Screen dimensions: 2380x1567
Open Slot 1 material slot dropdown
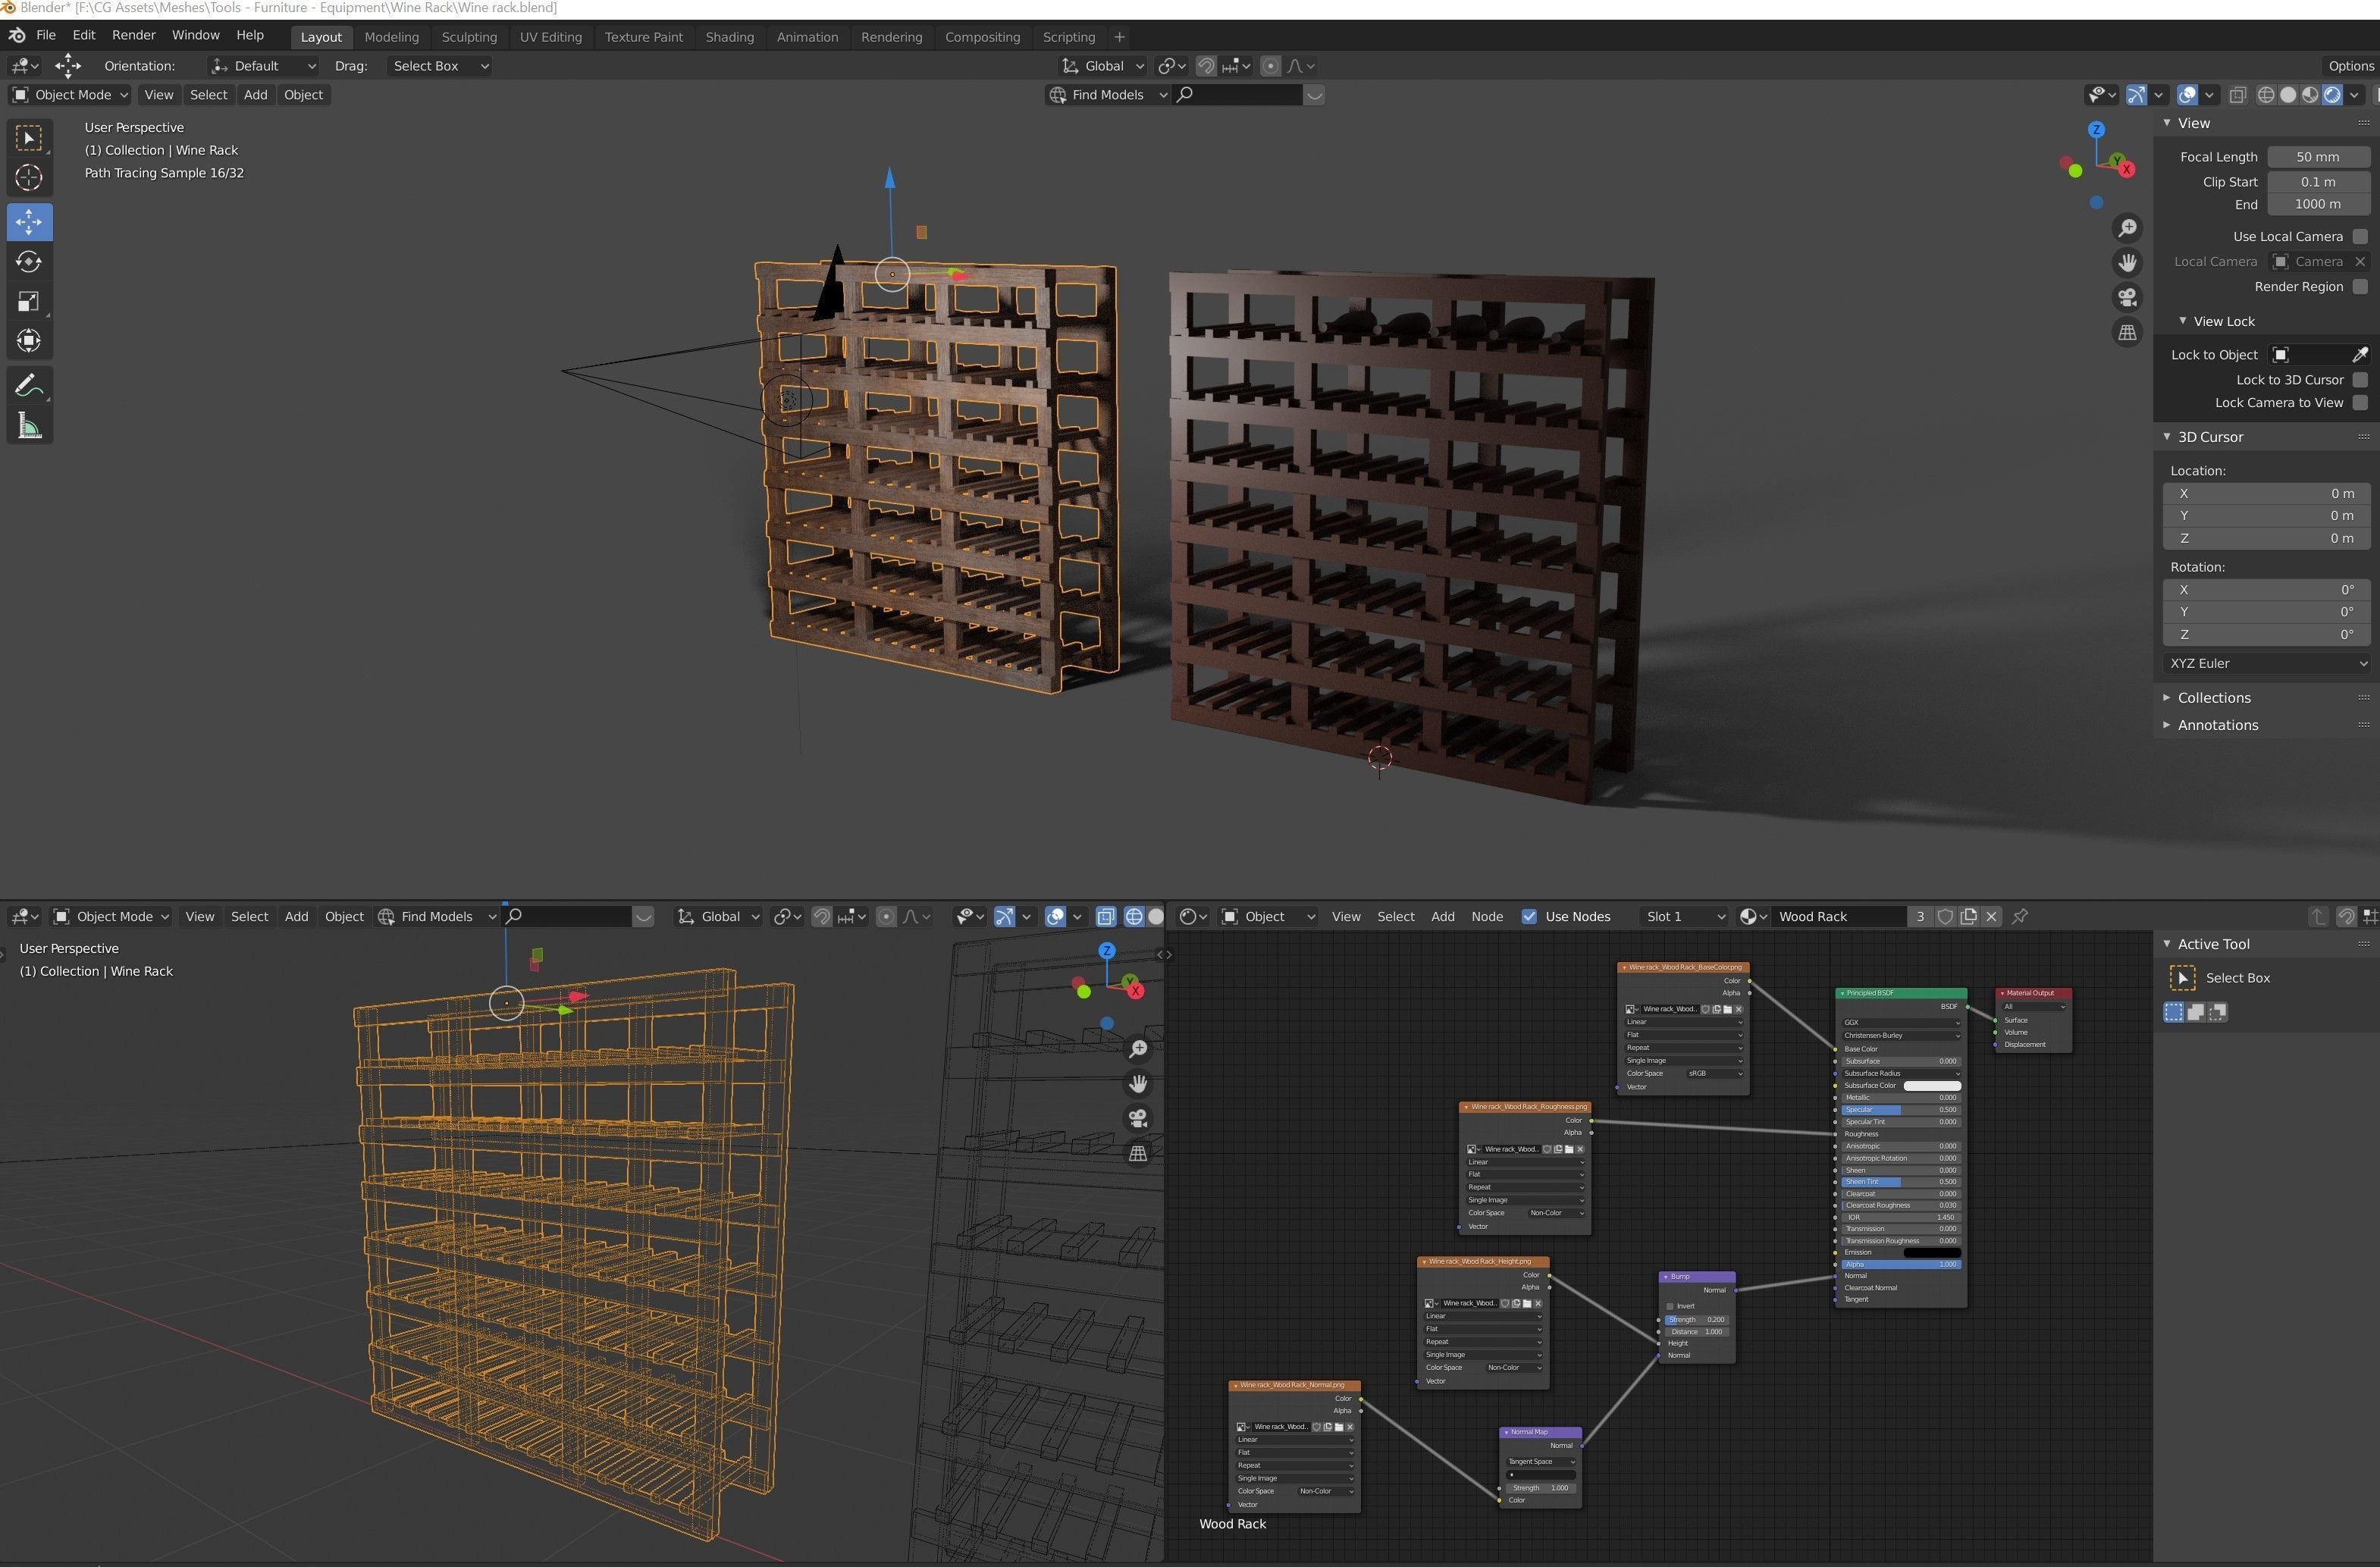pos(1684,917)
